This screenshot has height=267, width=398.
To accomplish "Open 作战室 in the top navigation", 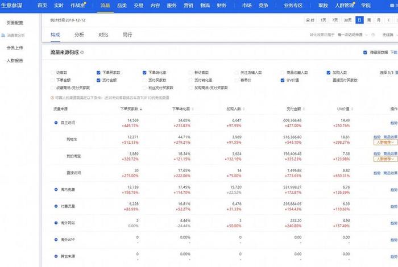I will pyautogui.click(x=78, y=5).
